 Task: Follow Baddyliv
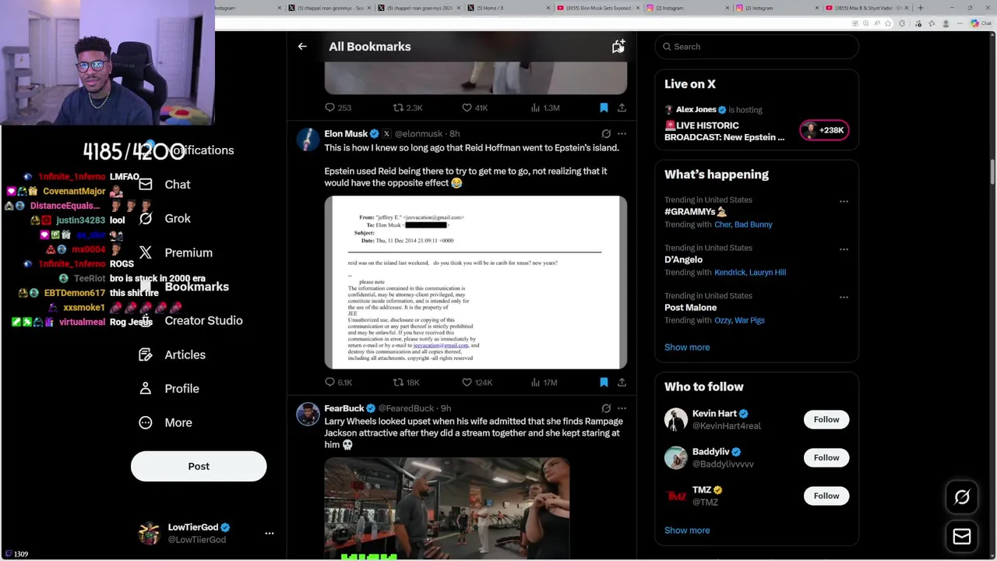[x=826, y=457]
